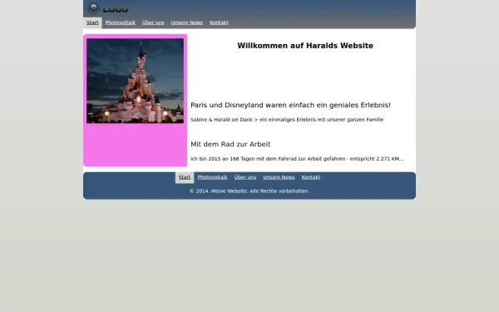Open the Start link in footer navigation

185,177
